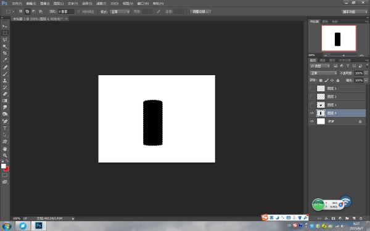Click the 调整边缘 Refine Edge button

(200, 12)
